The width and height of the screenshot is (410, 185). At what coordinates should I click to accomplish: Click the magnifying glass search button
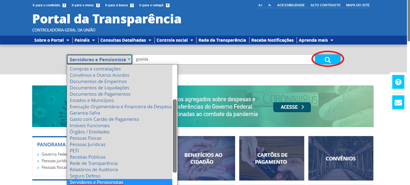tap(327, 60)
